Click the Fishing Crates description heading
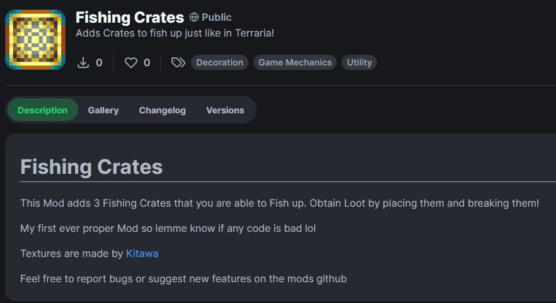This screenshot has height=303, width=556. coord(91,166)
